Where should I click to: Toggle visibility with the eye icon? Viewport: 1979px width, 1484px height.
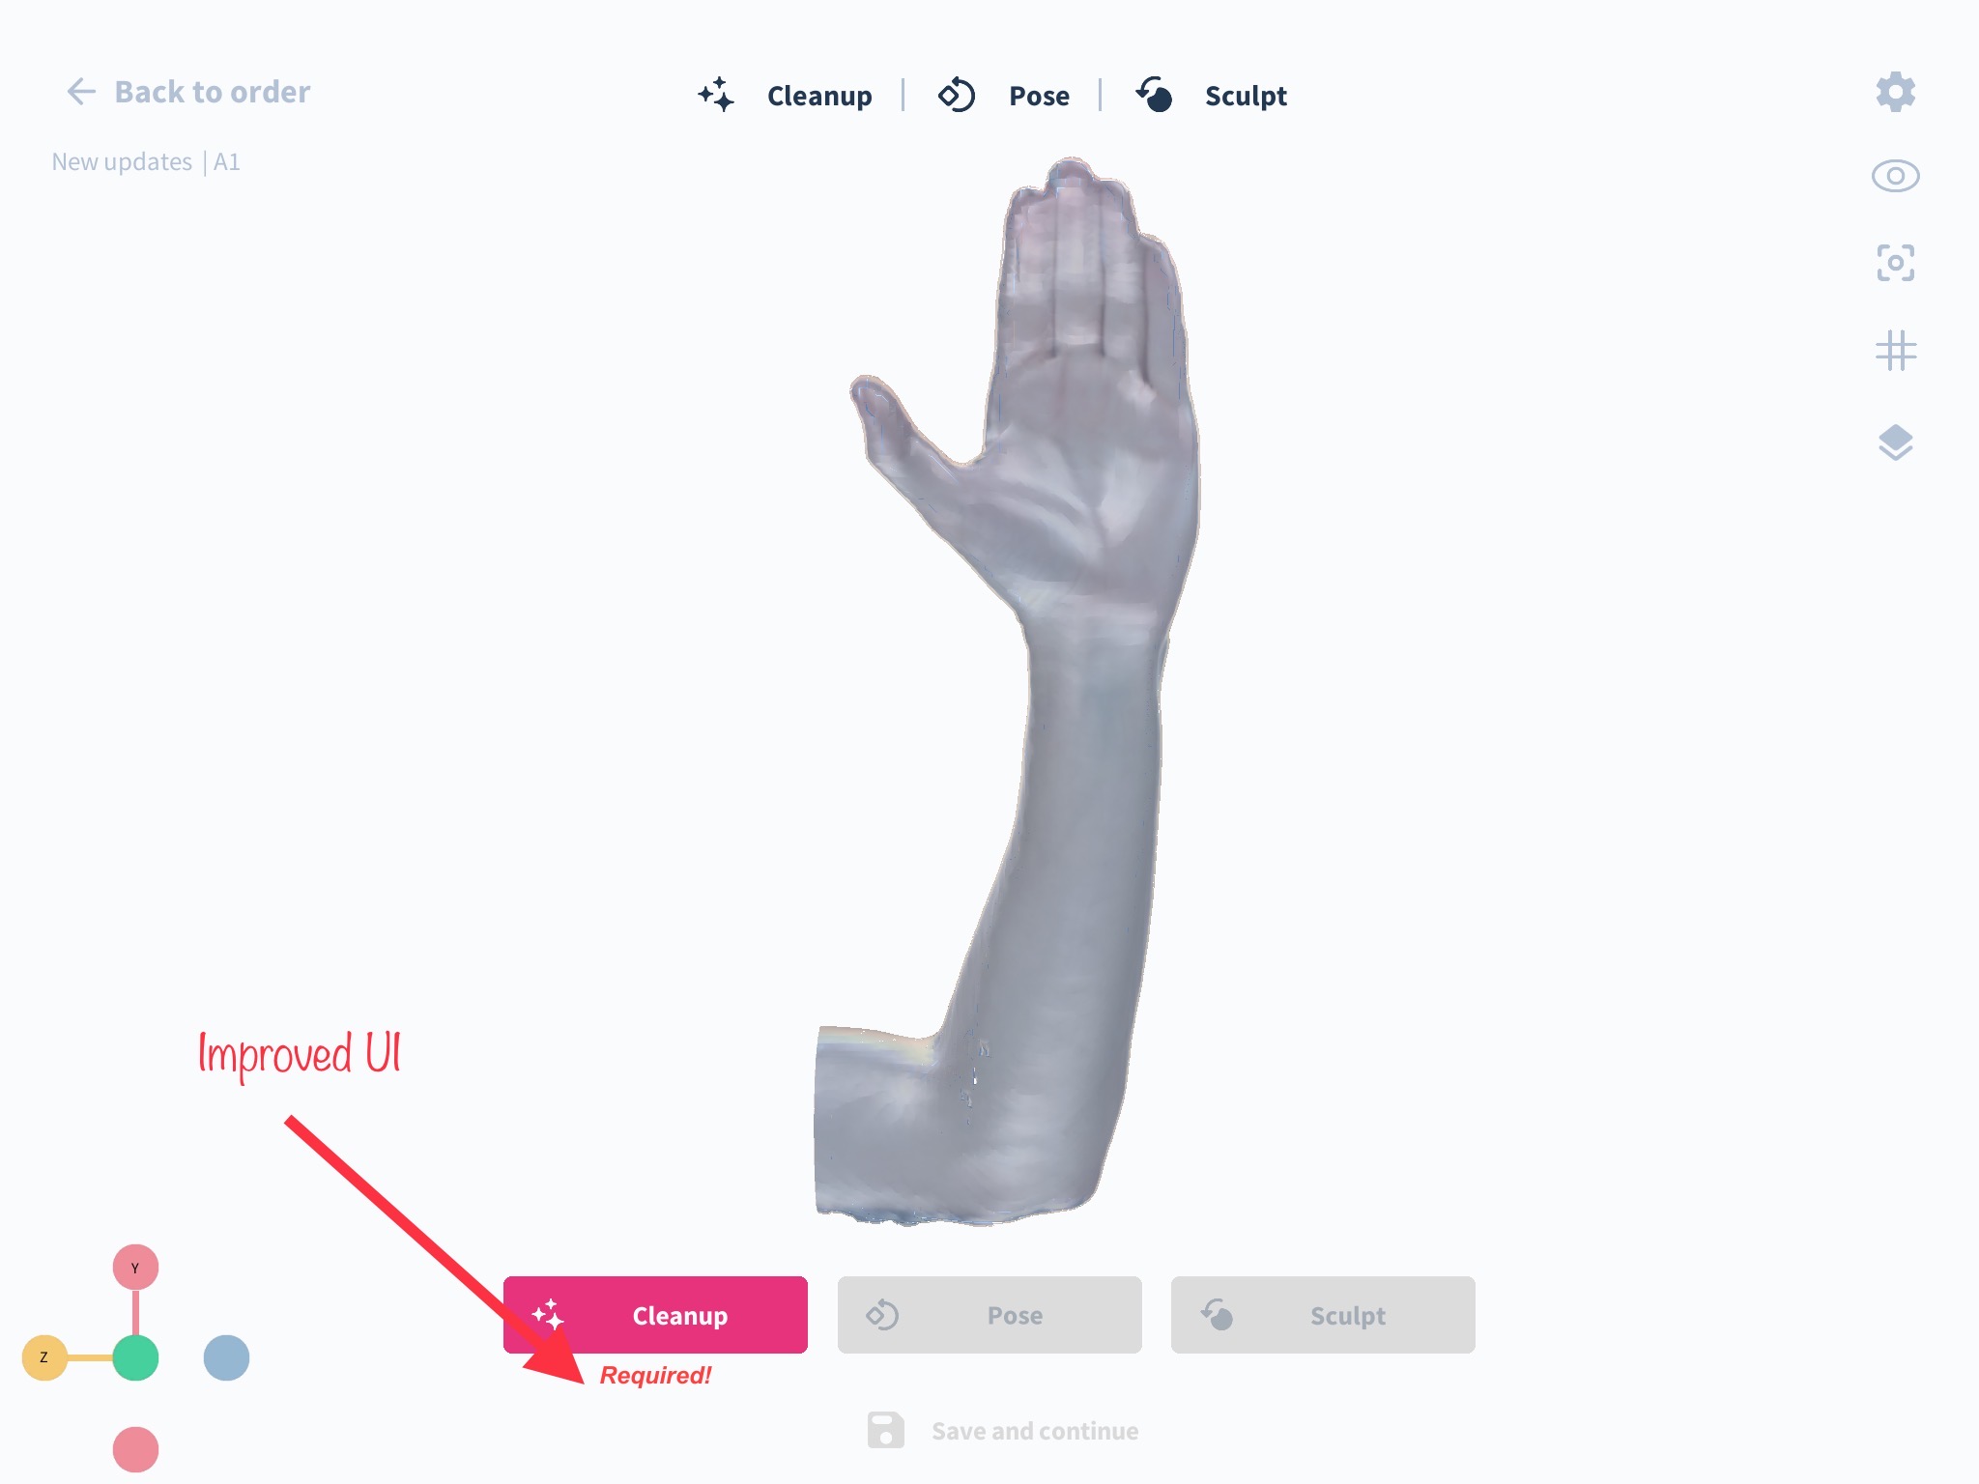1895,176
